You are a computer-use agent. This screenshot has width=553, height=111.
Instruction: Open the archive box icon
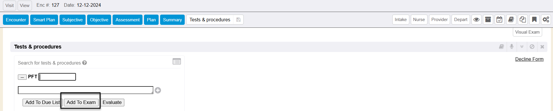(488, 20)
